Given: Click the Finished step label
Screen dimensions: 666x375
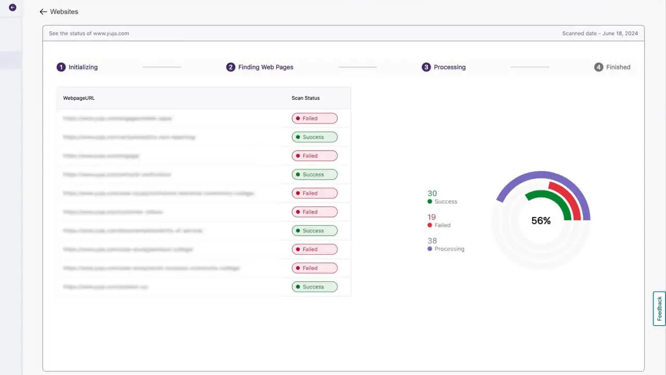Looking at the screenshot, I should coord(618,67).
